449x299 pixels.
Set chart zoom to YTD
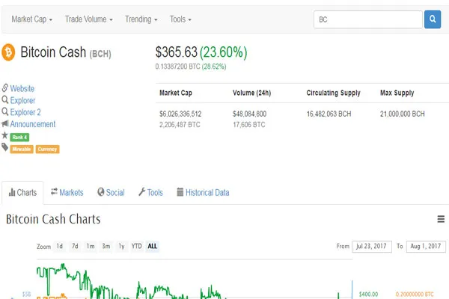pos(137,247)
